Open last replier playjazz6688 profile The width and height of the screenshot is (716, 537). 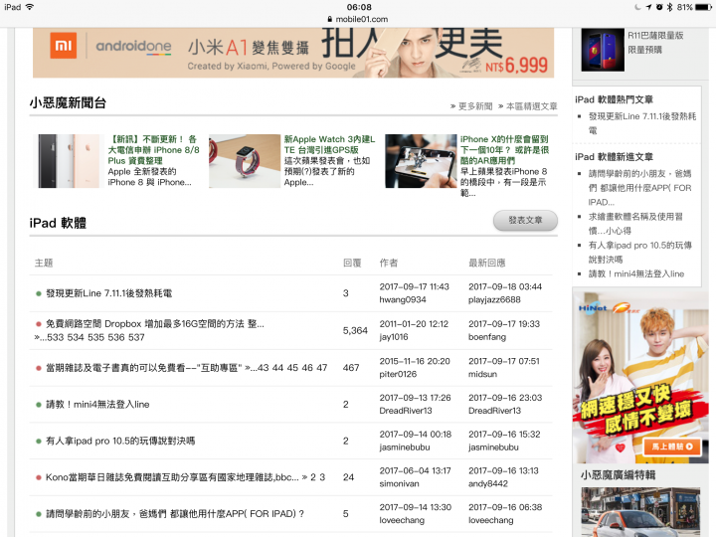pos(494,299)
